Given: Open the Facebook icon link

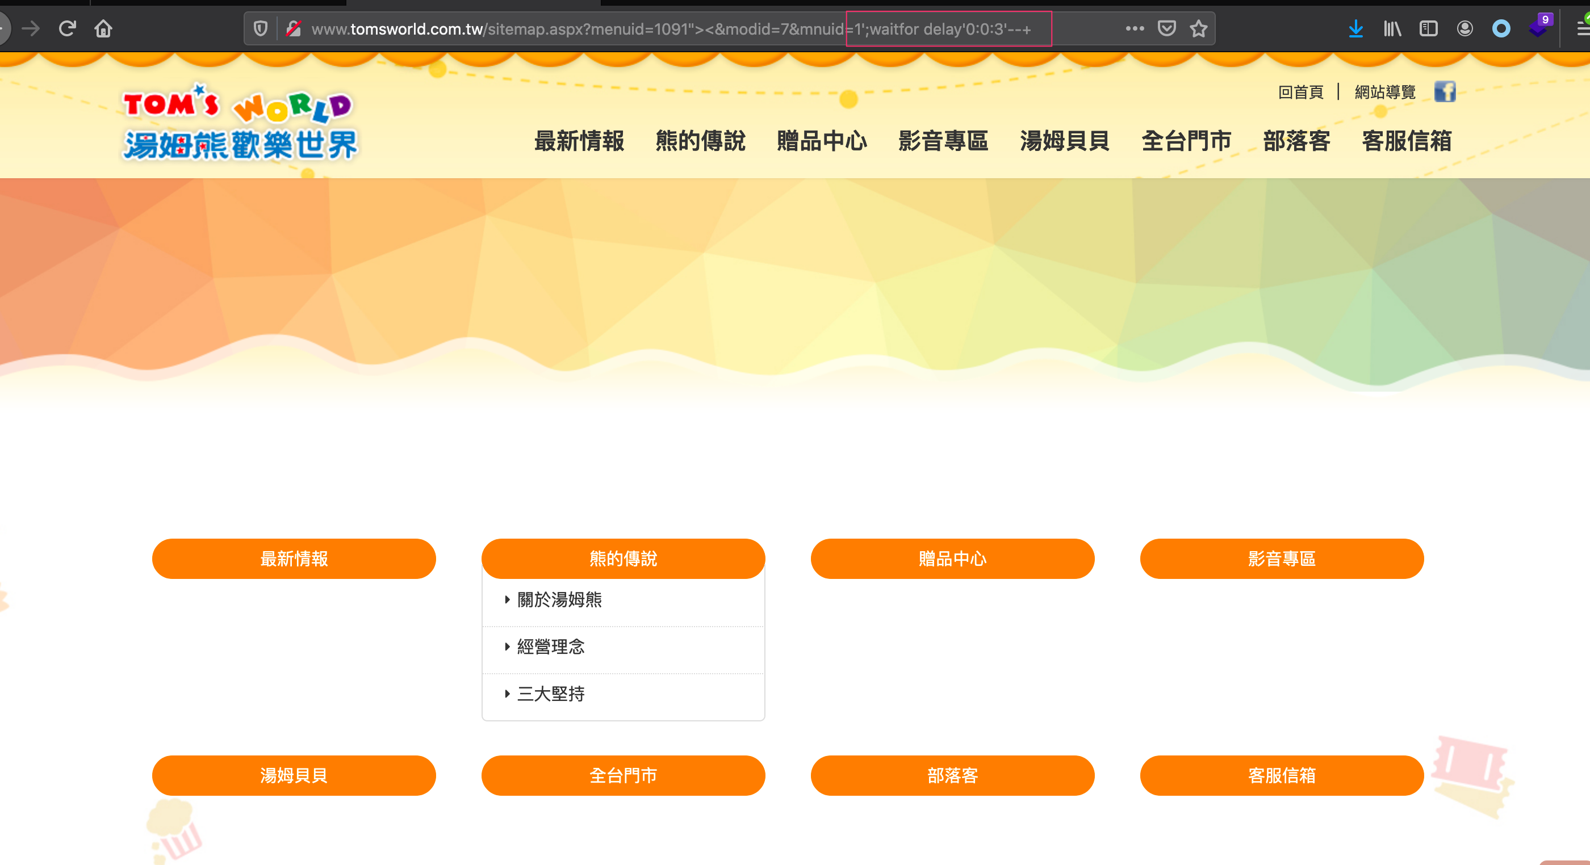Looking at the screenshot, I should tap(1445, 91).
